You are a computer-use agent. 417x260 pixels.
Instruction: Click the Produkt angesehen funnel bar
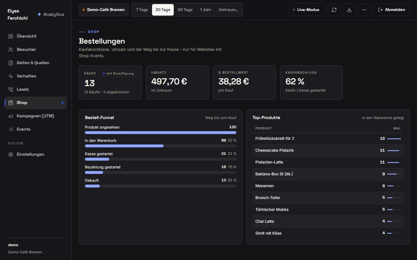coord(160,133)
